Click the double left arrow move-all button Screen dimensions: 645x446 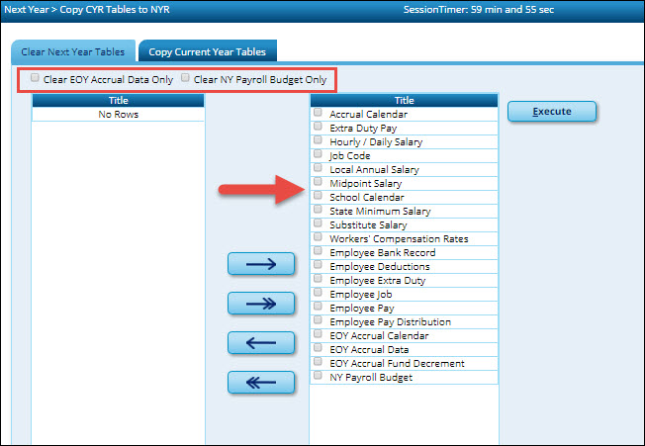(x=261, y=382)
